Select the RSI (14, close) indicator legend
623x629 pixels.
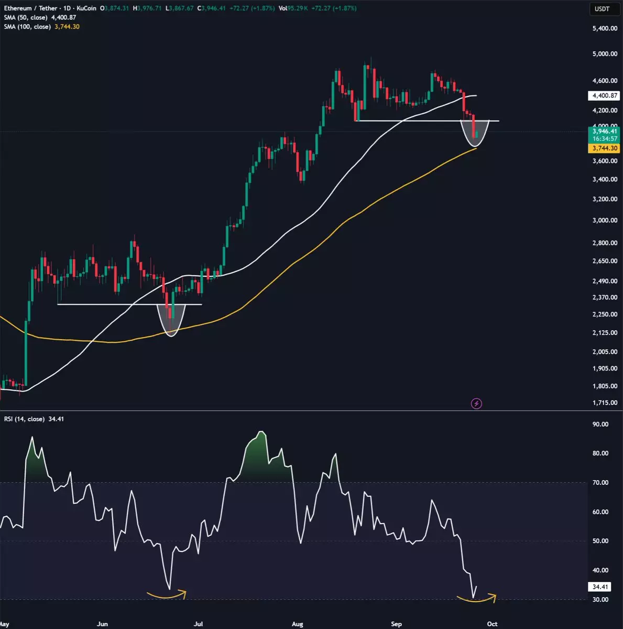click(x=25, y=419)
